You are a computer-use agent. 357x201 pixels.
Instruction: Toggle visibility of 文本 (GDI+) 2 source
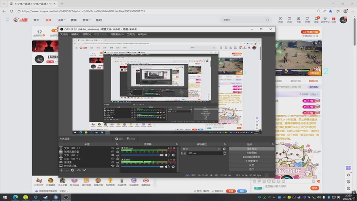(113, 159)
